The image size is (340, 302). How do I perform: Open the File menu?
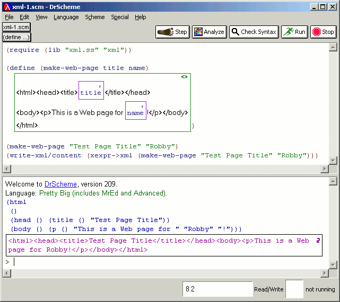click(9, 17)
